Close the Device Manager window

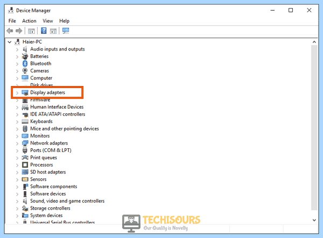[x=309, y=10]
